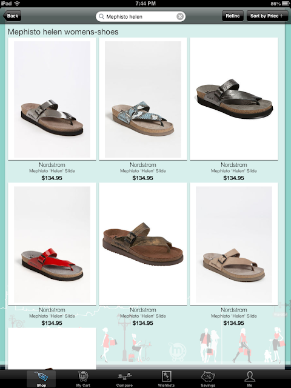Open the Refine filter options
The height and width of the screenshot is (388, 291).
coord(233,16)
